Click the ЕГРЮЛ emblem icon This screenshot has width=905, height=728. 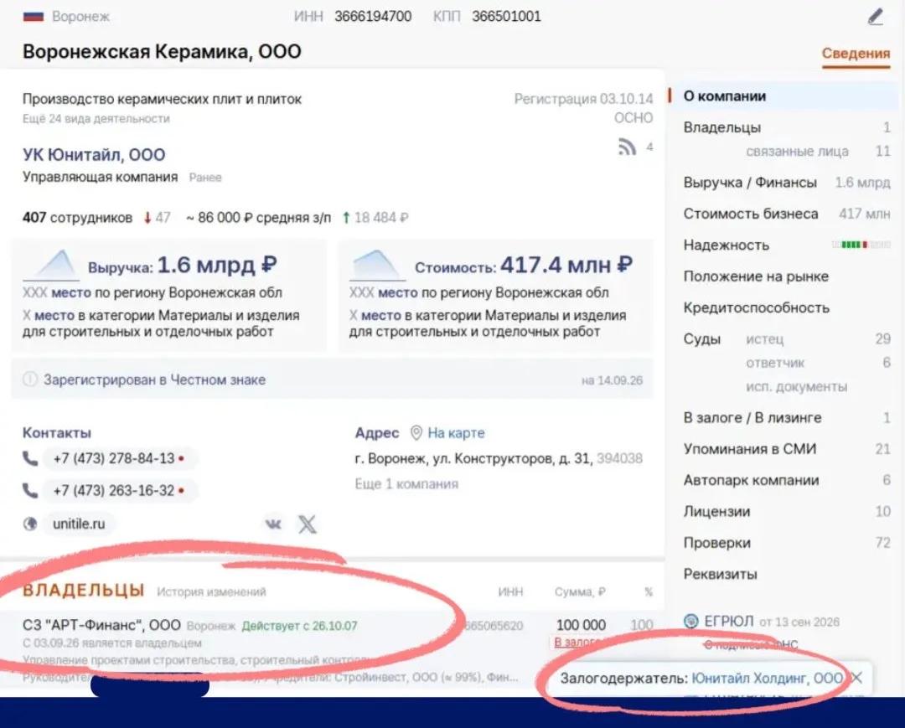point(690,622)
